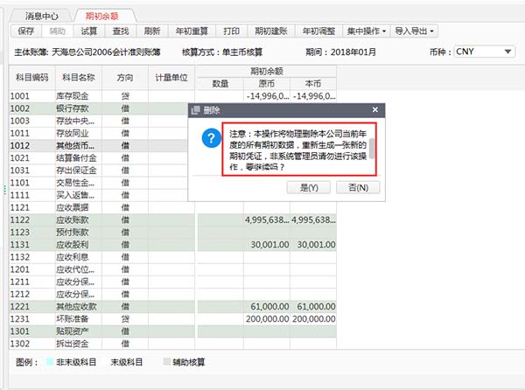The width and height of the screenshot is (525, 390).
Task: Select 应收利息 account name
Action: pyautogui.click(x=73, y=257)
